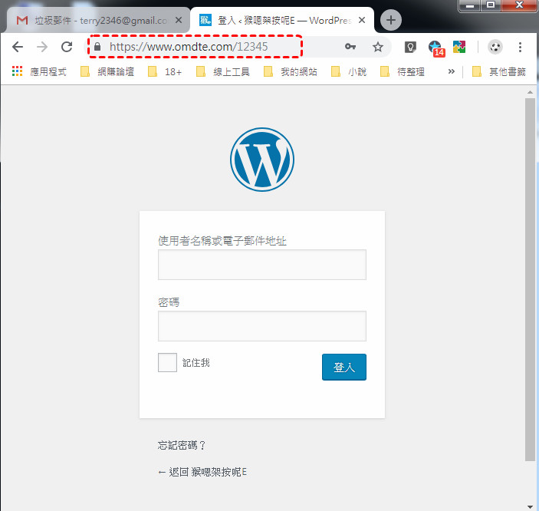539x511 pixels.
Task: Follow the 返回 猴嗯架按呢E link
Action: click(202, 472)
